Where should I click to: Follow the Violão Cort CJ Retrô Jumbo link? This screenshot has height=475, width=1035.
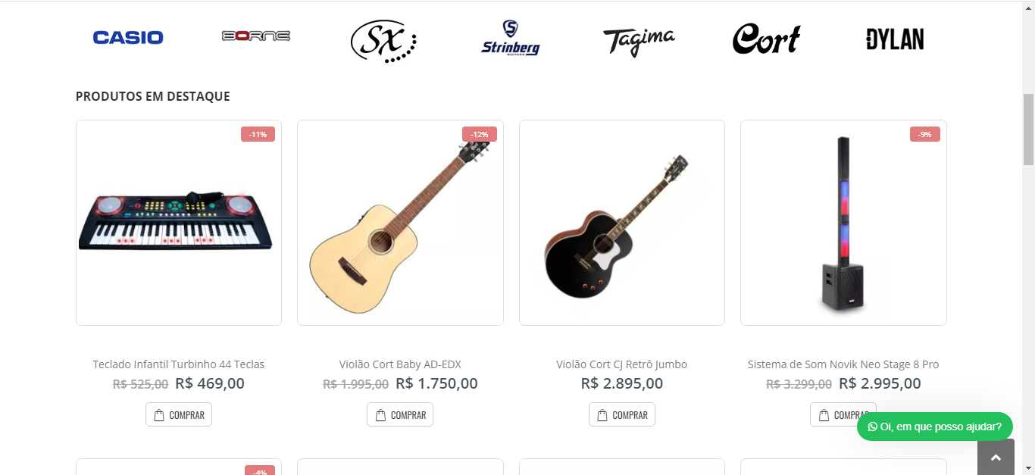(x=621, y=364)
